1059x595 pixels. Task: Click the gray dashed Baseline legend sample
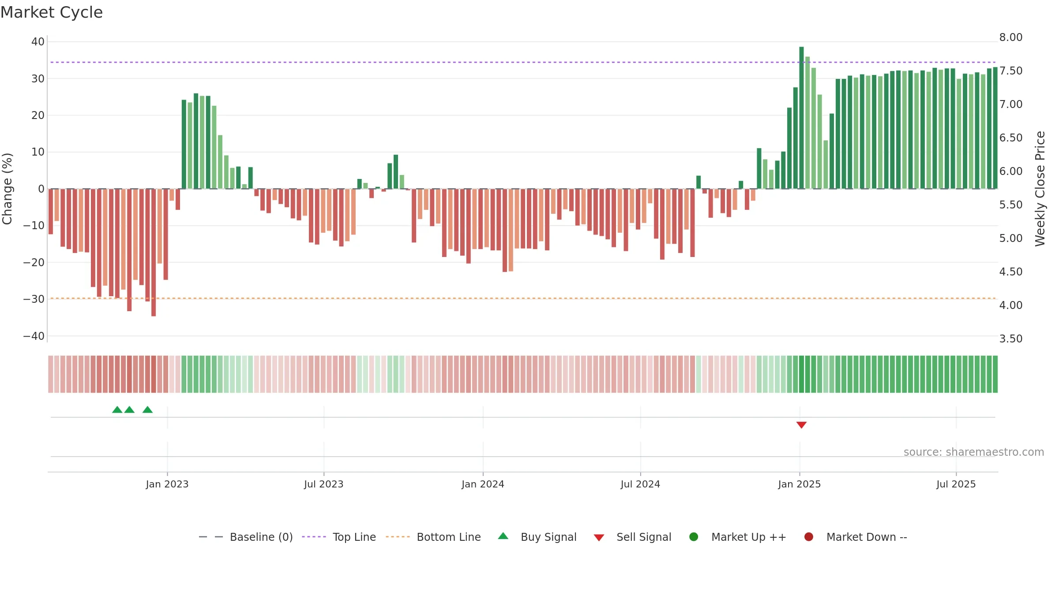click(211, 537)
